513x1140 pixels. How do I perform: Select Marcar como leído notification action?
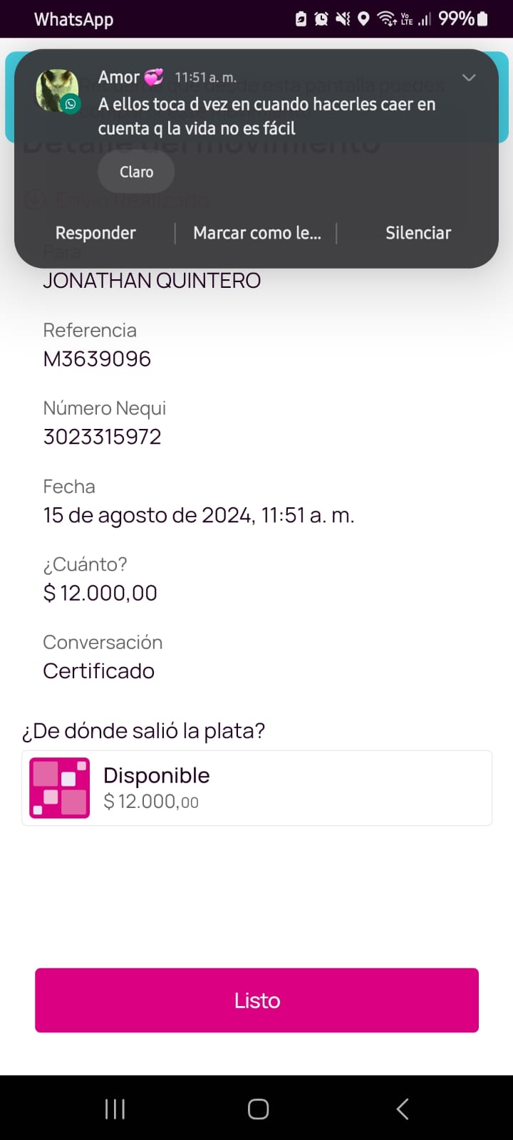(x=256, y=233)
